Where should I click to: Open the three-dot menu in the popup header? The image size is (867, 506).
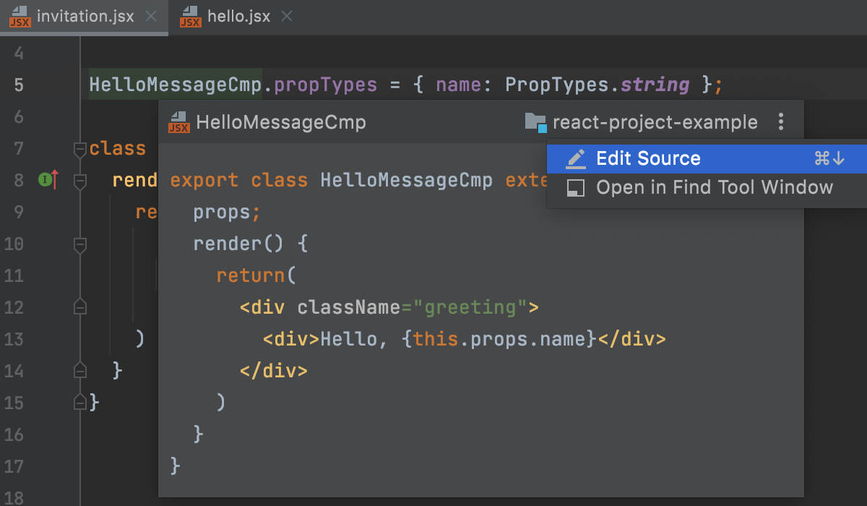coord(781,122)
